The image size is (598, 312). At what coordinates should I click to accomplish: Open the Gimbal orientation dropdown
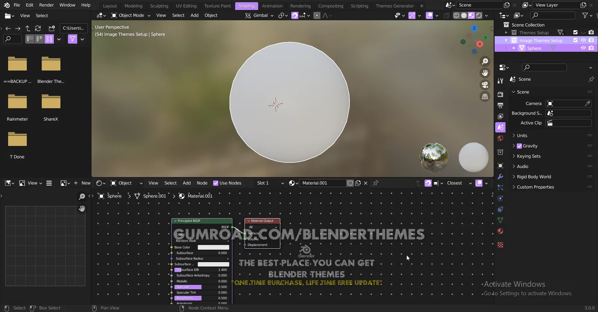coord(259,15)
